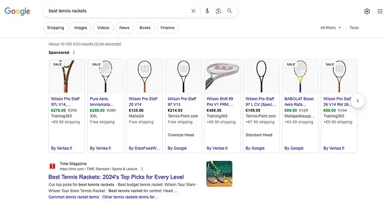Image resolution: width=386 pixels, height=206 pixels.
Task: Select the Images filter tab
Action: 80,27
